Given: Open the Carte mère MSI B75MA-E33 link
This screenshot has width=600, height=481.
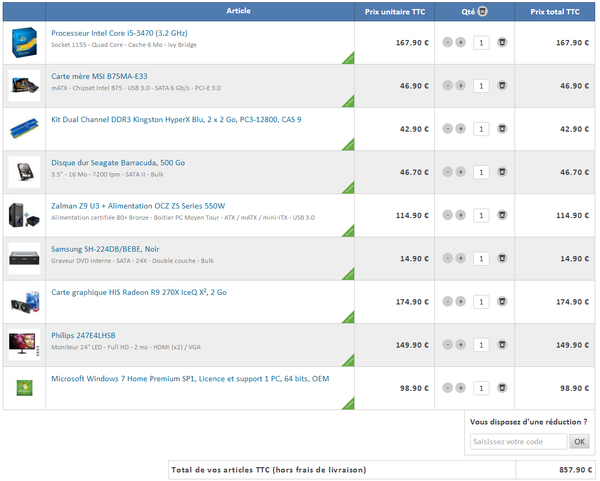Looking at the screenshot, I should coord(99,76).
